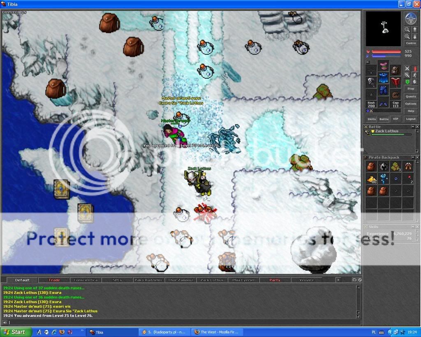Show more chat tabs with arrow

pos(338,280)
